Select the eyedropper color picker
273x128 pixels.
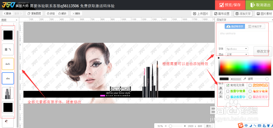(x=245, y=79)
